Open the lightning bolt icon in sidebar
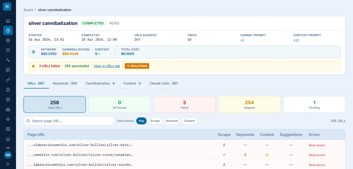Image resolution: width=353 pixels, height=169 pixels. tap(8, 119)
